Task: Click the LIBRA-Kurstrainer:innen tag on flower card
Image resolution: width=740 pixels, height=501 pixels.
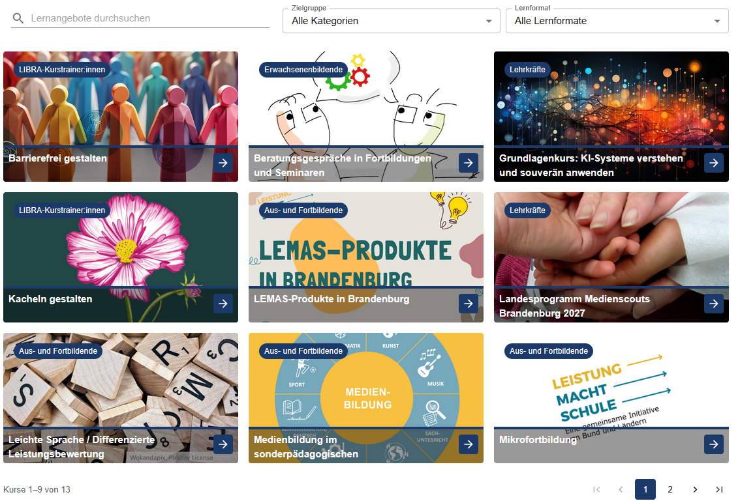Action: point(62,210)
